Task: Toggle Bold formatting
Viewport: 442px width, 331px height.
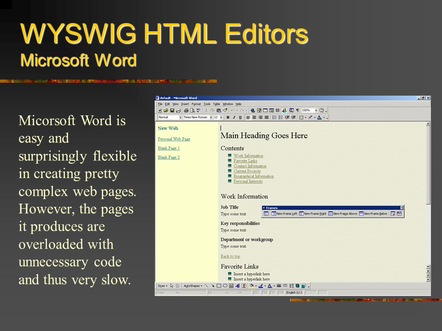Action: coord(228,118)
